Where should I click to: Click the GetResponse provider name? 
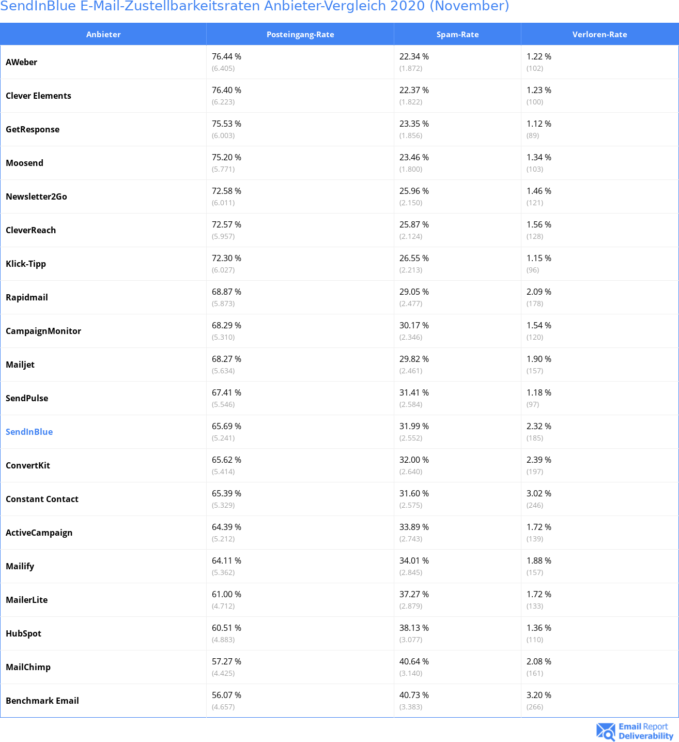click(33, 129)
